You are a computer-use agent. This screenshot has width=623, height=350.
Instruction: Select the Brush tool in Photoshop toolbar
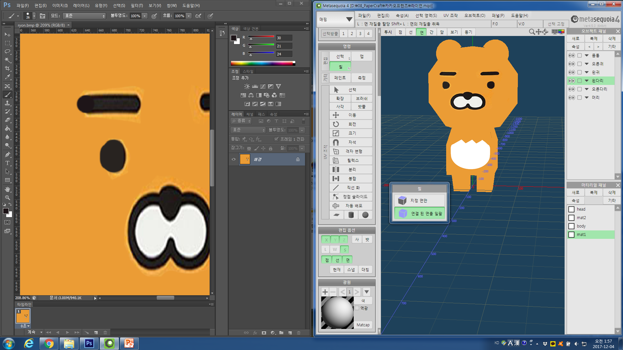(7, 95)
